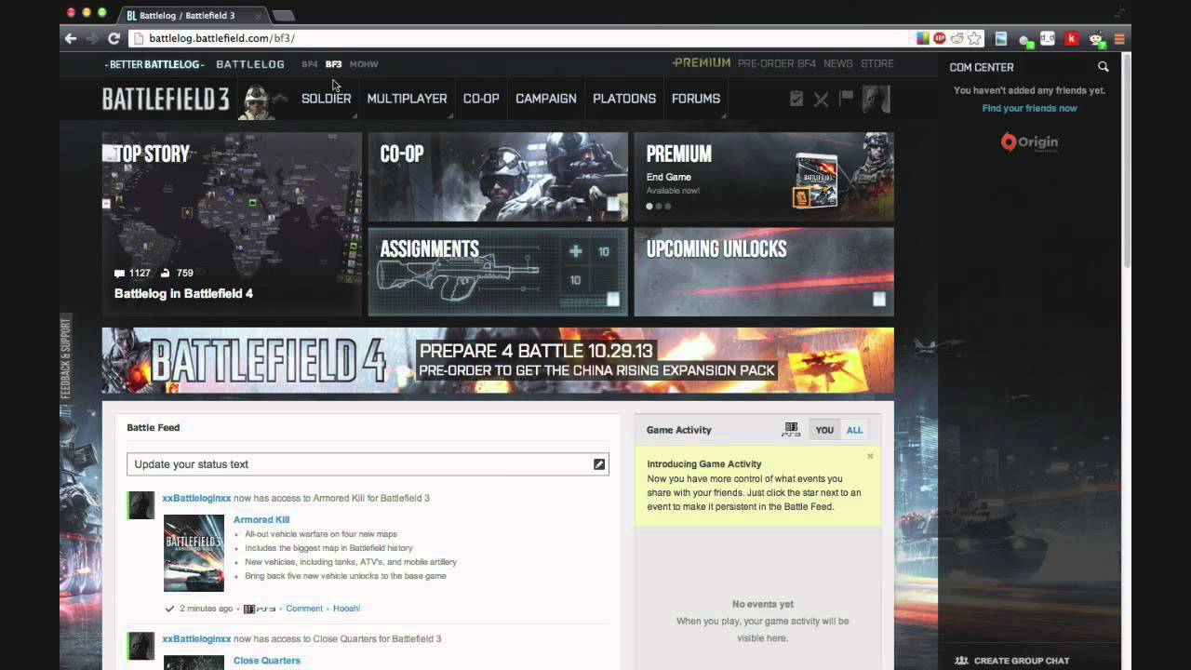1191x670 pixels.
Task: Select the second Premium carousel dot
Action: (x=659, y=206)
